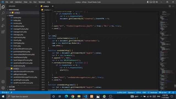This screenshot has height=99, width=176.
Task: Expand the Timeline section
Action: [x=11, y=90]
